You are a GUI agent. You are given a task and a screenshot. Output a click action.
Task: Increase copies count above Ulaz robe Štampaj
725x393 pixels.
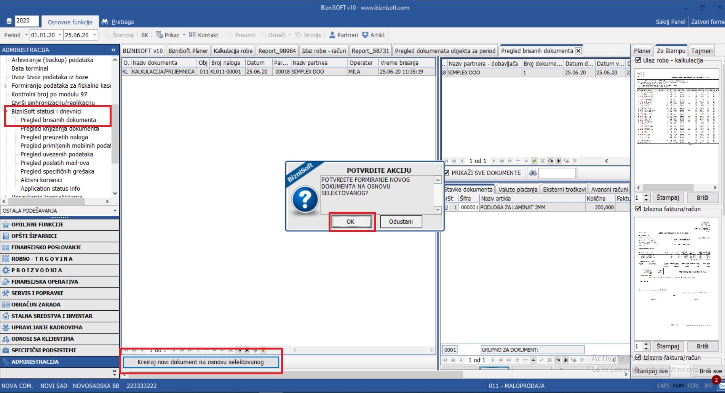point(646,196)
